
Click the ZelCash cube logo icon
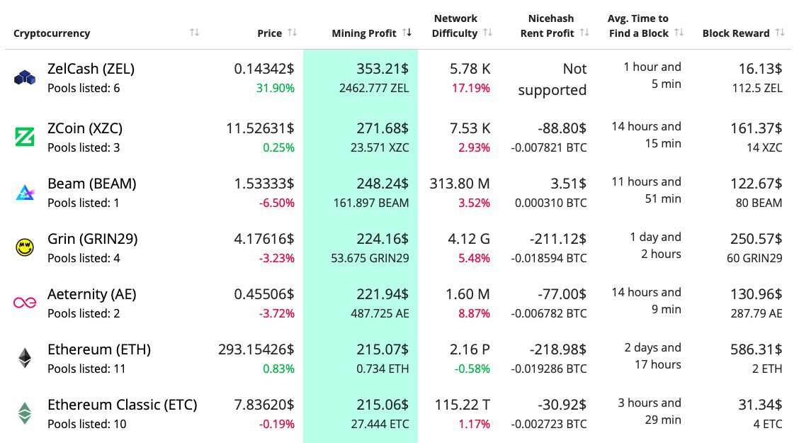[25, 78]
